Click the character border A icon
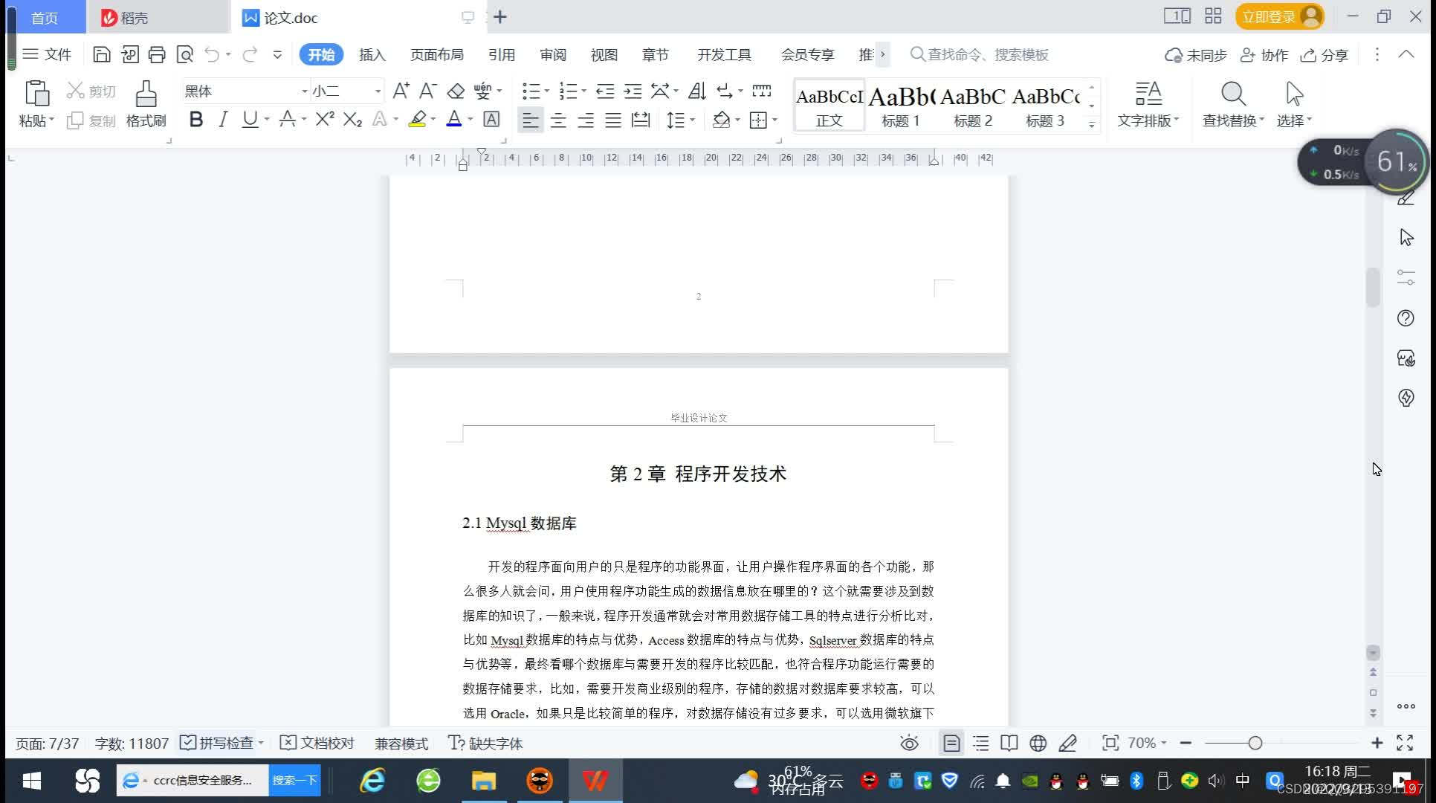 [491, 119]
